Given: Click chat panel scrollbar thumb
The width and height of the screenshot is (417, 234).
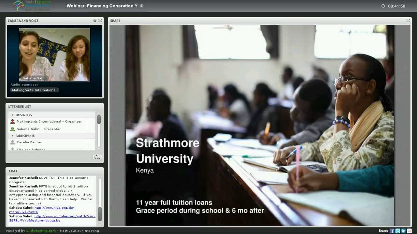Looking at the screenshot, I should click(x=100, y=214).
